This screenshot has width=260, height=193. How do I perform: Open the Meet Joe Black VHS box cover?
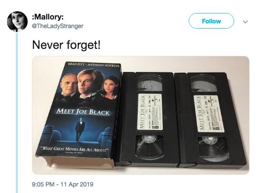79,115
